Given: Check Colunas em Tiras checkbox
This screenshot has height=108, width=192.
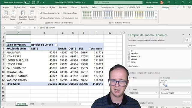Looking at the screenshot, I should coord(63,18).
